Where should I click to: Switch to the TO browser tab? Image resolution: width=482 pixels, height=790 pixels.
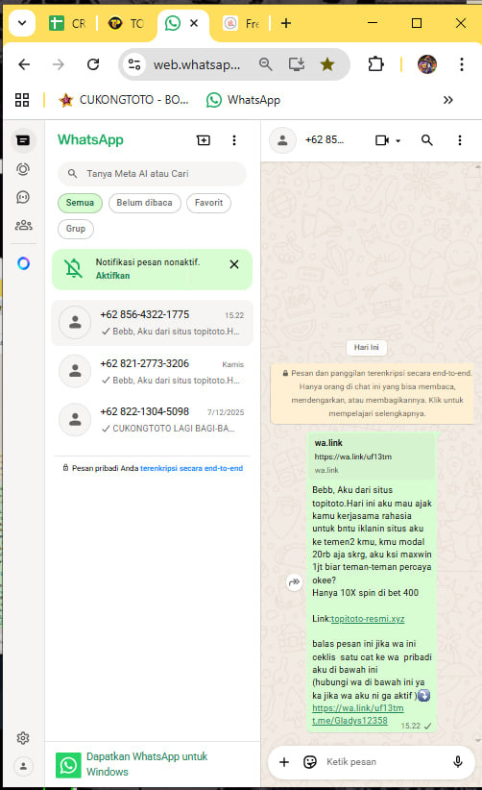click(x=126, y=24)
